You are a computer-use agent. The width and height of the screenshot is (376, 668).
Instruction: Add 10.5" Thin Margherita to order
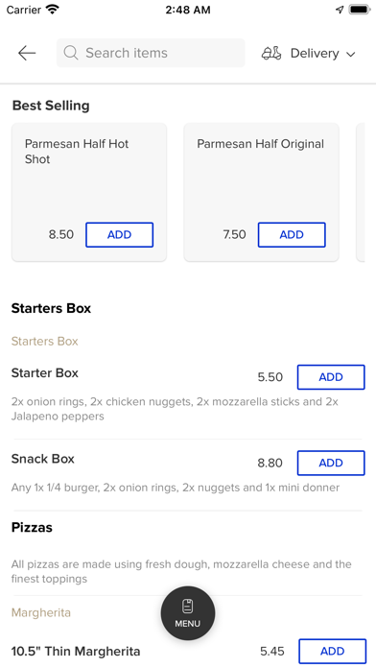pyautogui.click(x=332, y=651)
